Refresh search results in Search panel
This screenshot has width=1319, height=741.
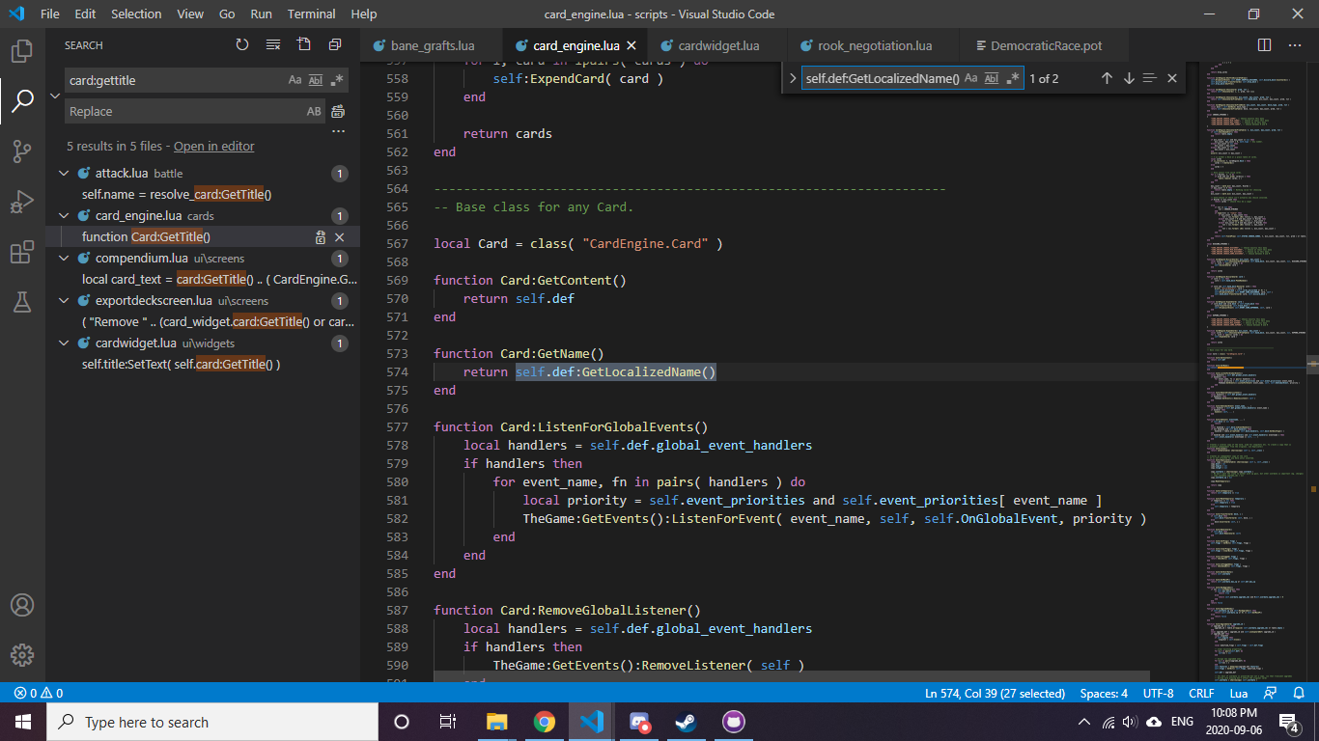click(242, 45)
